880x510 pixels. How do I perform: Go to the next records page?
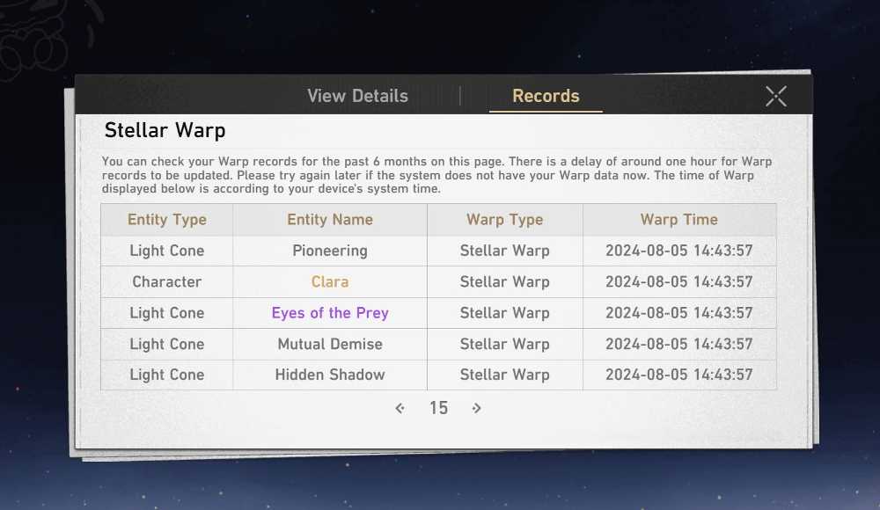click(x=476, y=409)
